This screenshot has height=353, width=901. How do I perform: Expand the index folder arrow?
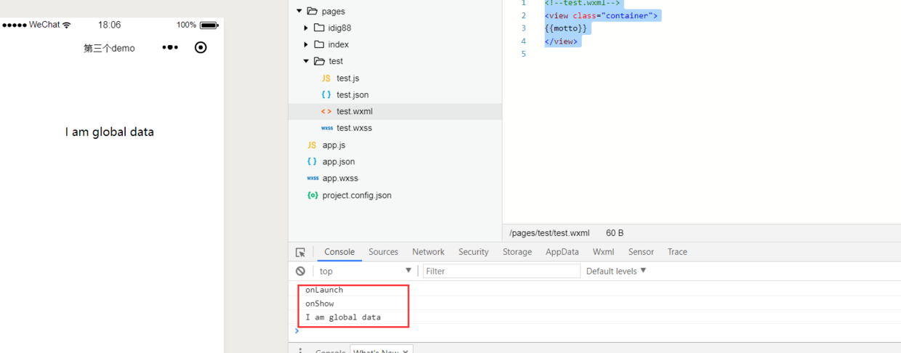click(306, 44)
